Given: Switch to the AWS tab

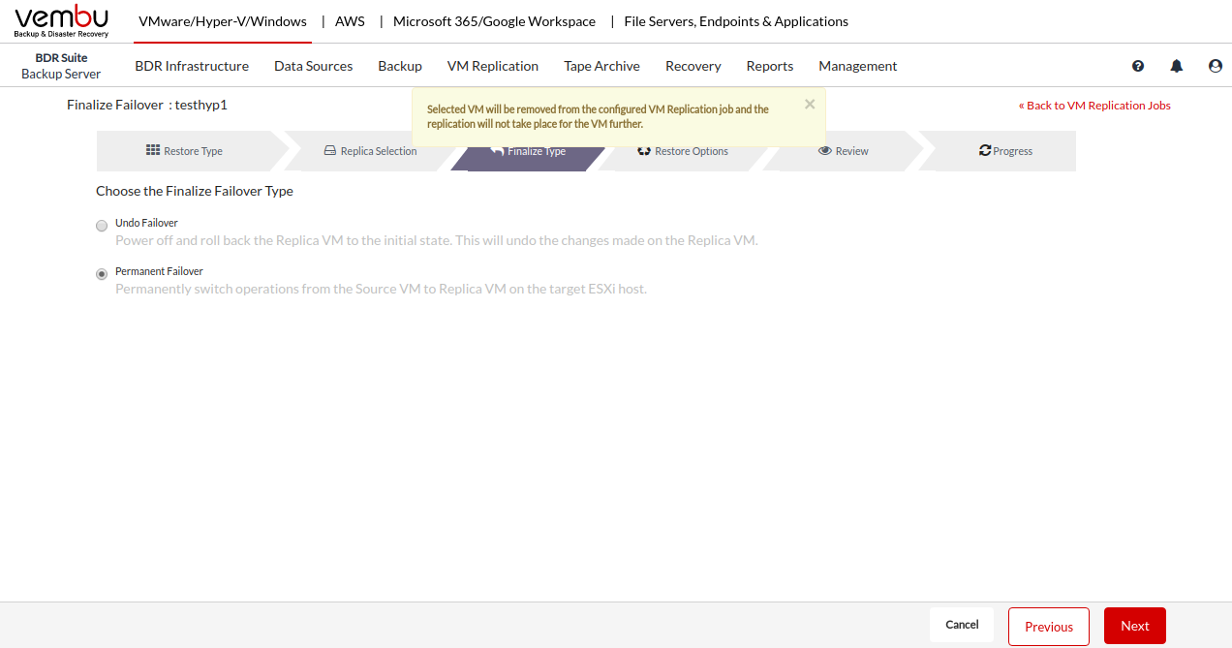Looking at the screenshot, I should [350, 21].
